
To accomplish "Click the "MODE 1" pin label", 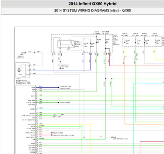I will point(32,109).
